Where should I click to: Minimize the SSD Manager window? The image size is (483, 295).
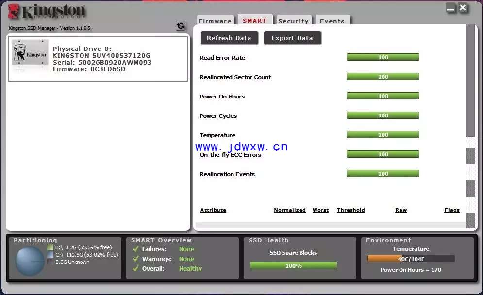[x=450, y=8]
